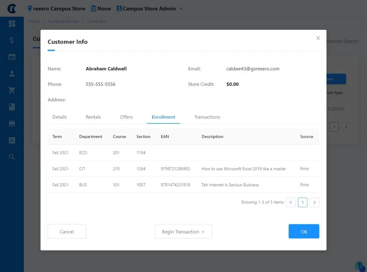
Task: Click EAN 9798721286902
Action: [175, 169]
